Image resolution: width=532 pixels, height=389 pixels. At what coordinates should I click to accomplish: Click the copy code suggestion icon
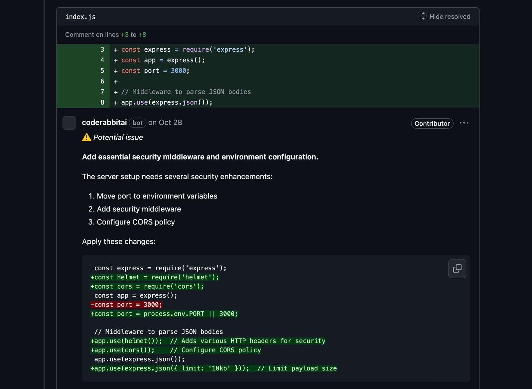click(x=457, y=269)
